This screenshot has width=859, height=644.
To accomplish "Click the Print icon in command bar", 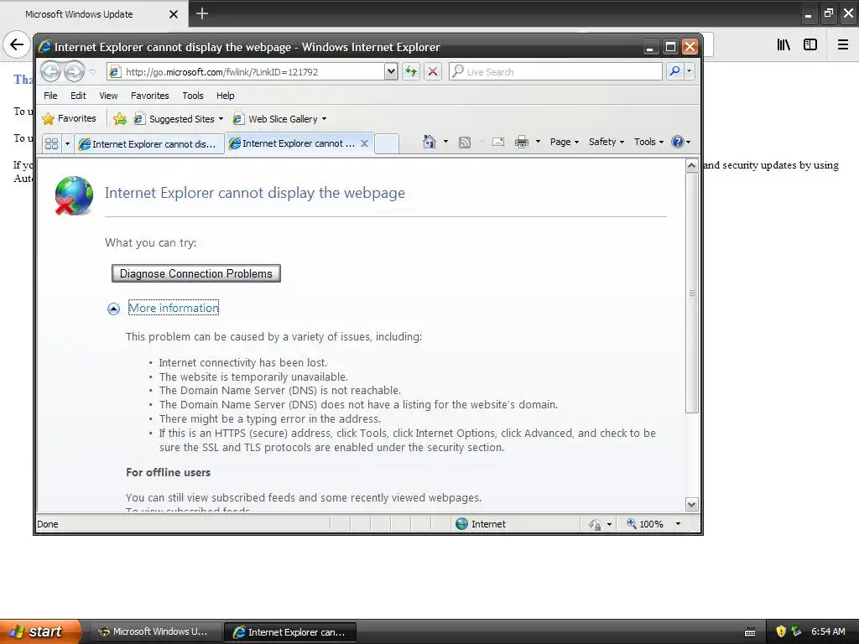I will 522,142.
